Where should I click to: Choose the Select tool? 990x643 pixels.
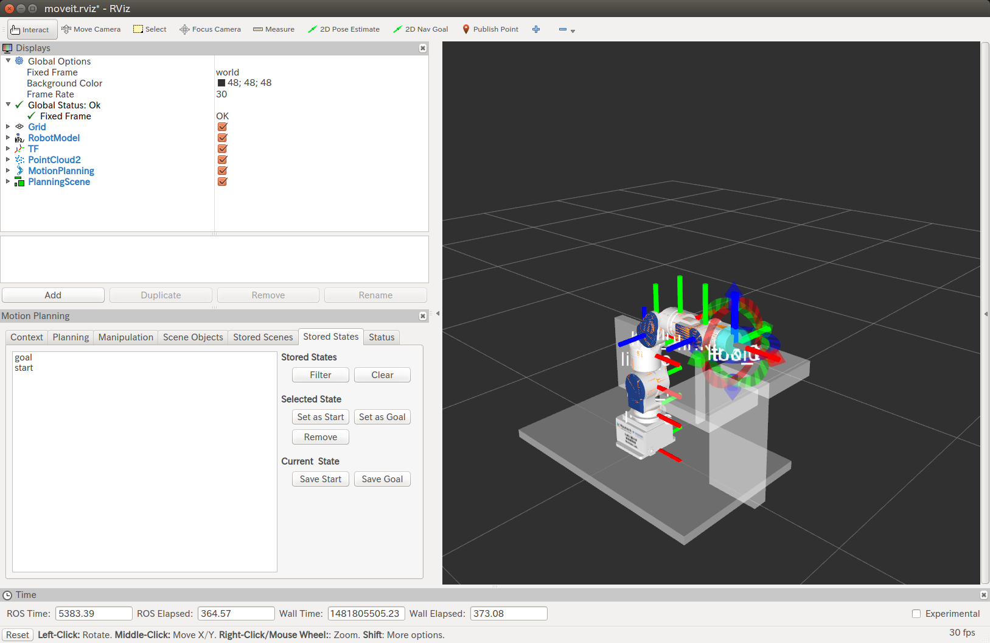pyautogui.click(x=150, y=29)
